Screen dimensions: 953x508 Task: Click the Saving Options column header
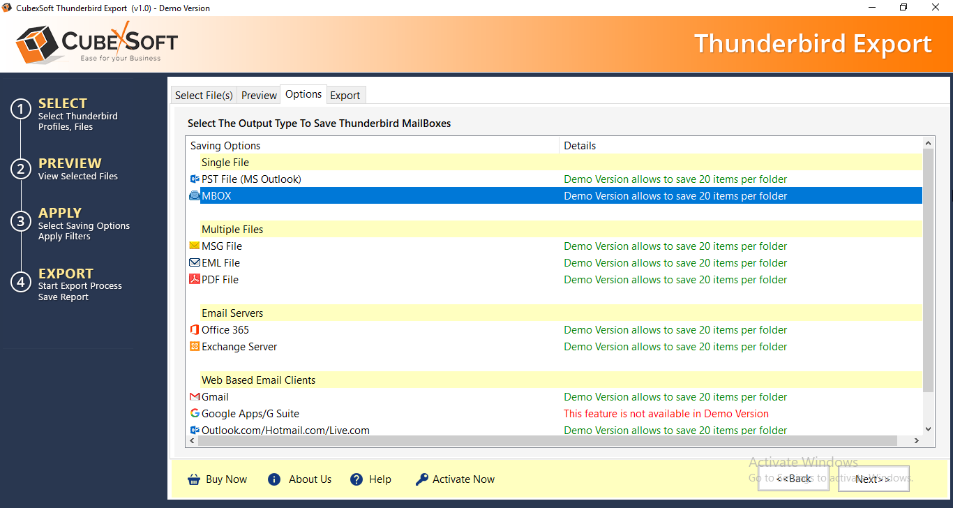tap(373, 146)
